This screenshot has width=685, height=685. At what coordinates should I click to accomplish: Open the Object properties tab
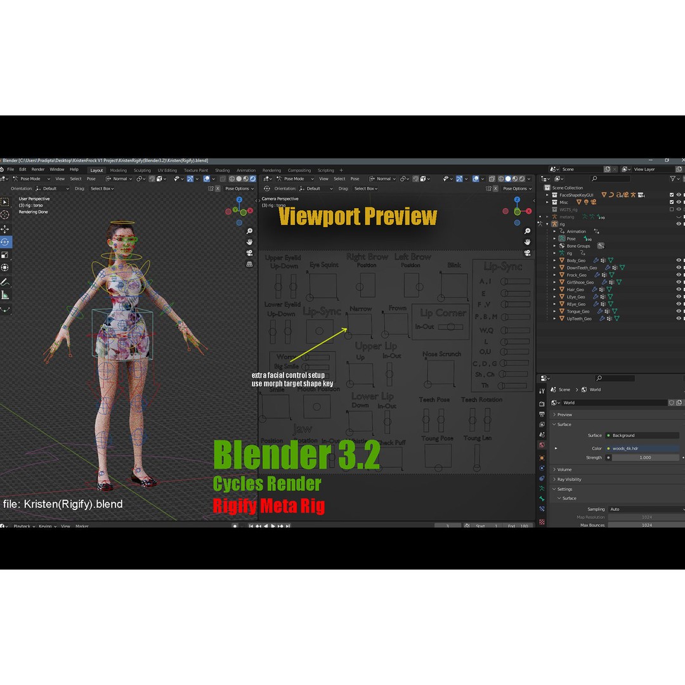click(x=542, y=458)
